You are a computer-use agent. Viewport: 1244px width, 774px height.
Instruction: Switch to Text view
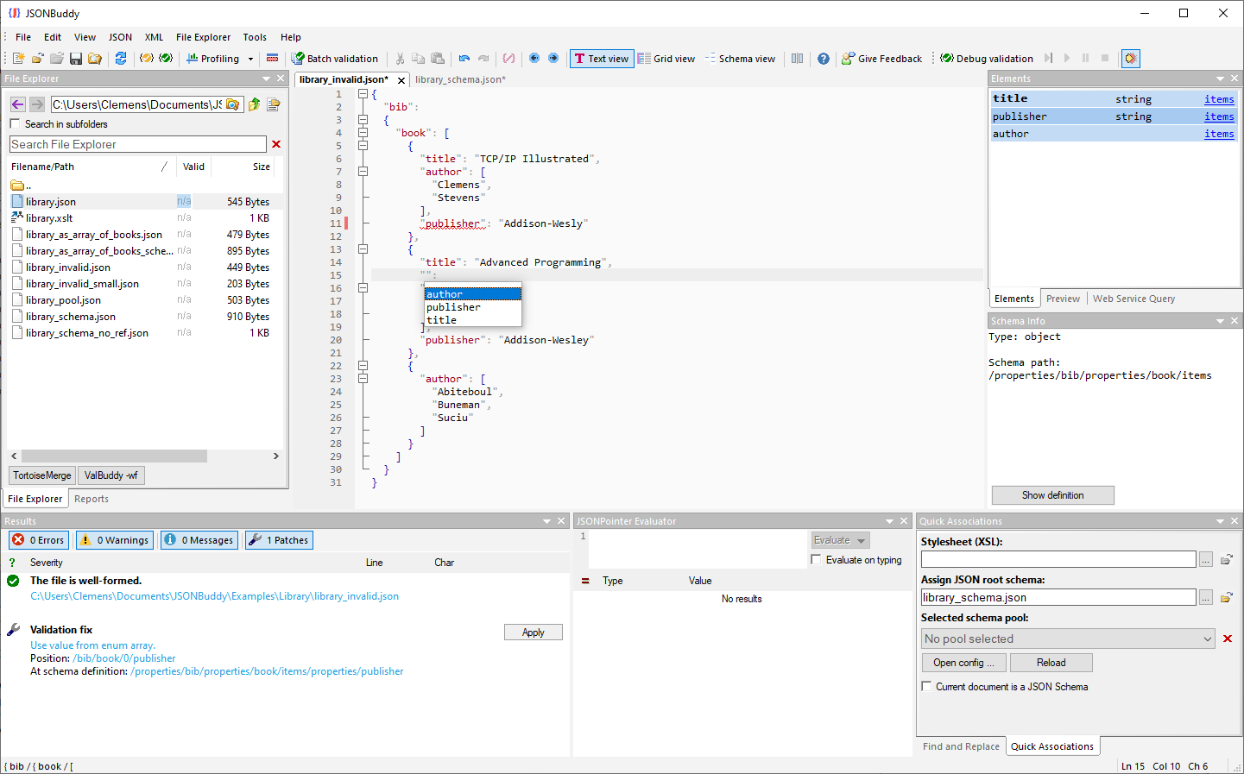[602, 59]
